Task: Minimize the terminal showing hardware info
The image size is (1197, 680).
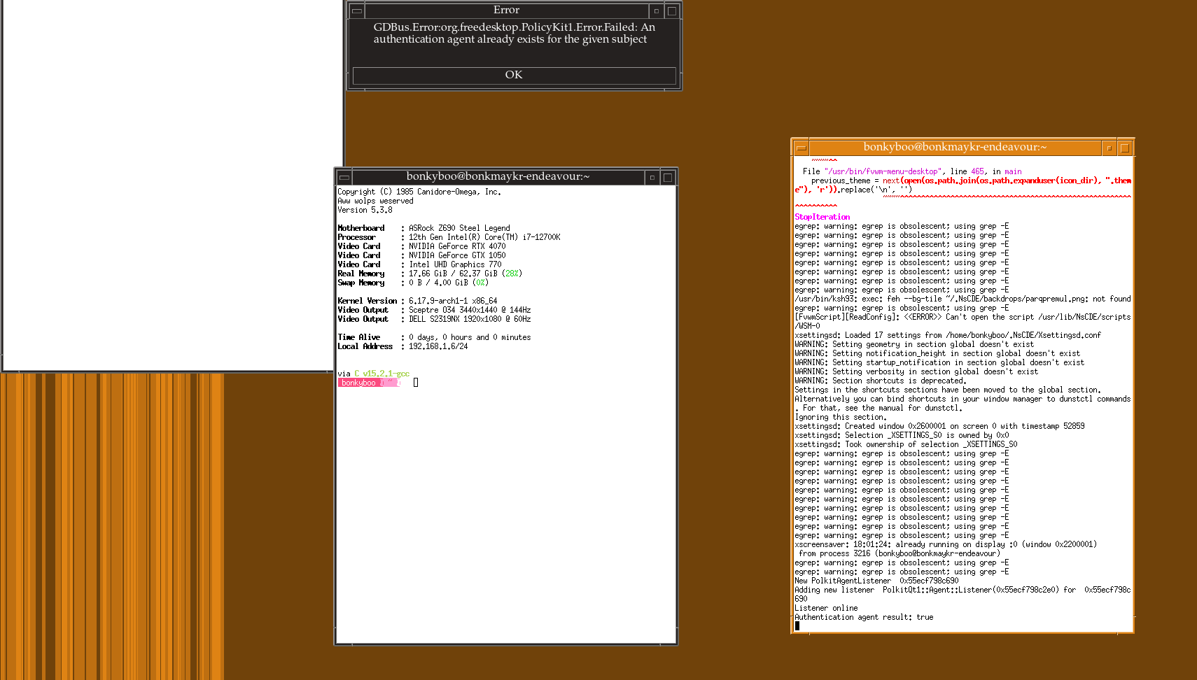Action: [x=652, y=177]
